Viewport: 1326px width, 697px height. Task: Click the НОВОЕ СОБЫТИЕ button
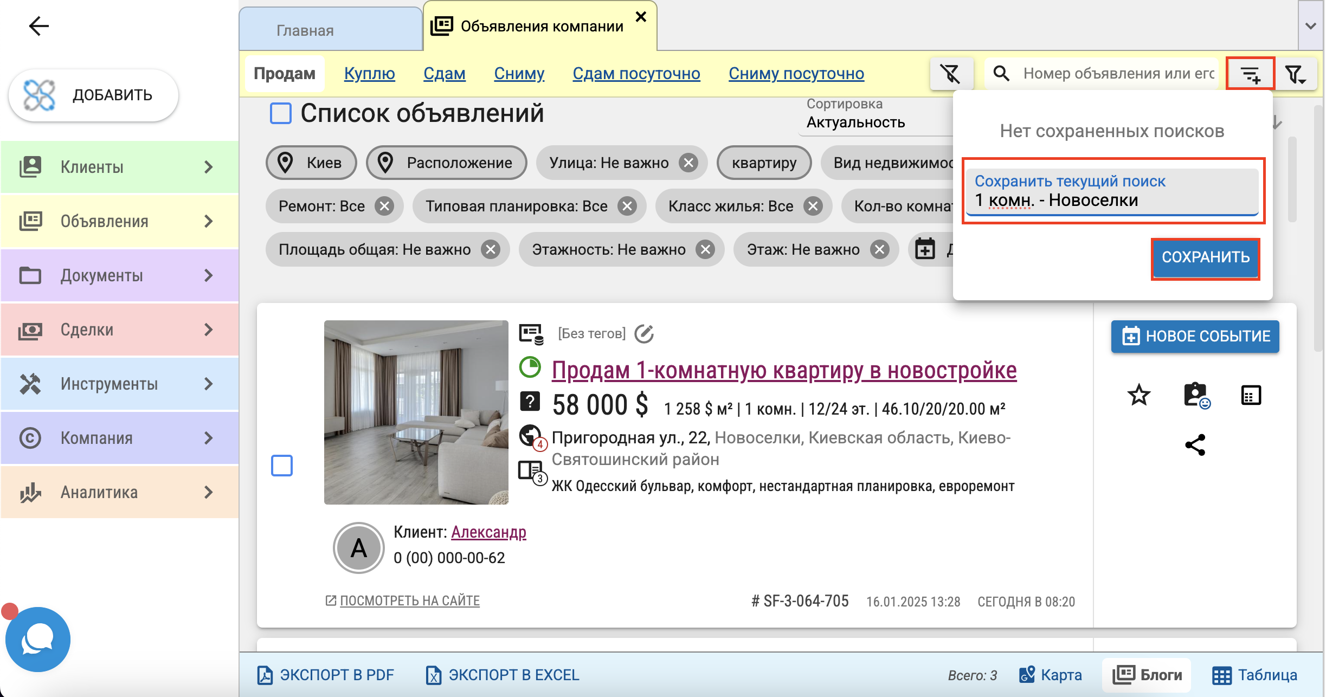pos(1195,336)
